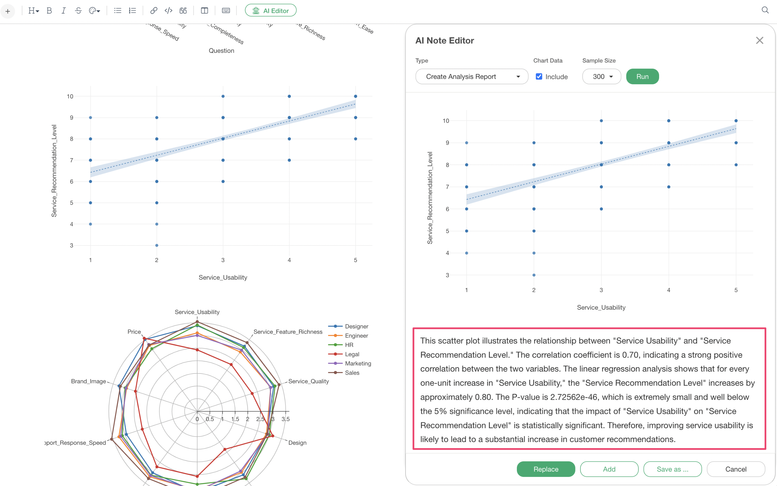Toggle the Legal series in radar legend

click(352, 354)
